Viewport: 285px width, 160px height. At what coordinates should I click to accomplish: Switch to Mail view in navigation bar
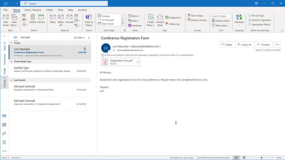pos(4,116)
